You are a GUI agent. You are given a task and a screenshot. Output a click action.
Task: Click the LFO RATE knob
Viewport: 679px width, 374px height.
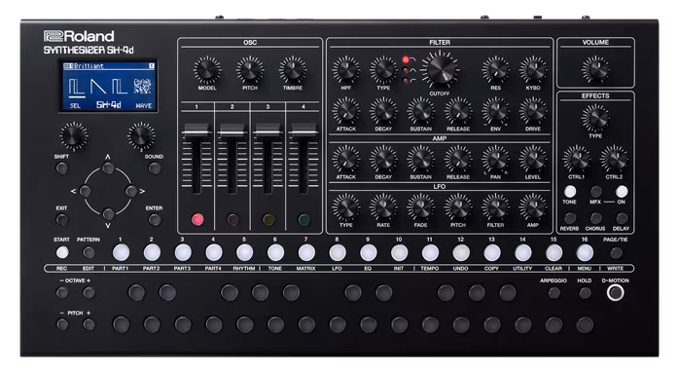(383, 207)
